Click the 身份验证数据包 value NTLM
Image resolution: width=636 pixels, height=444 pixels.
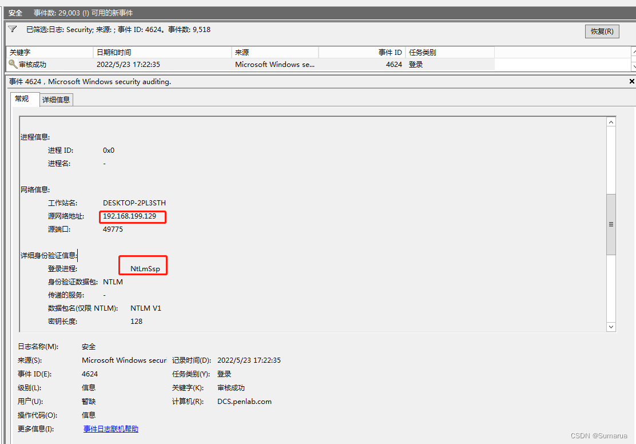113,282
